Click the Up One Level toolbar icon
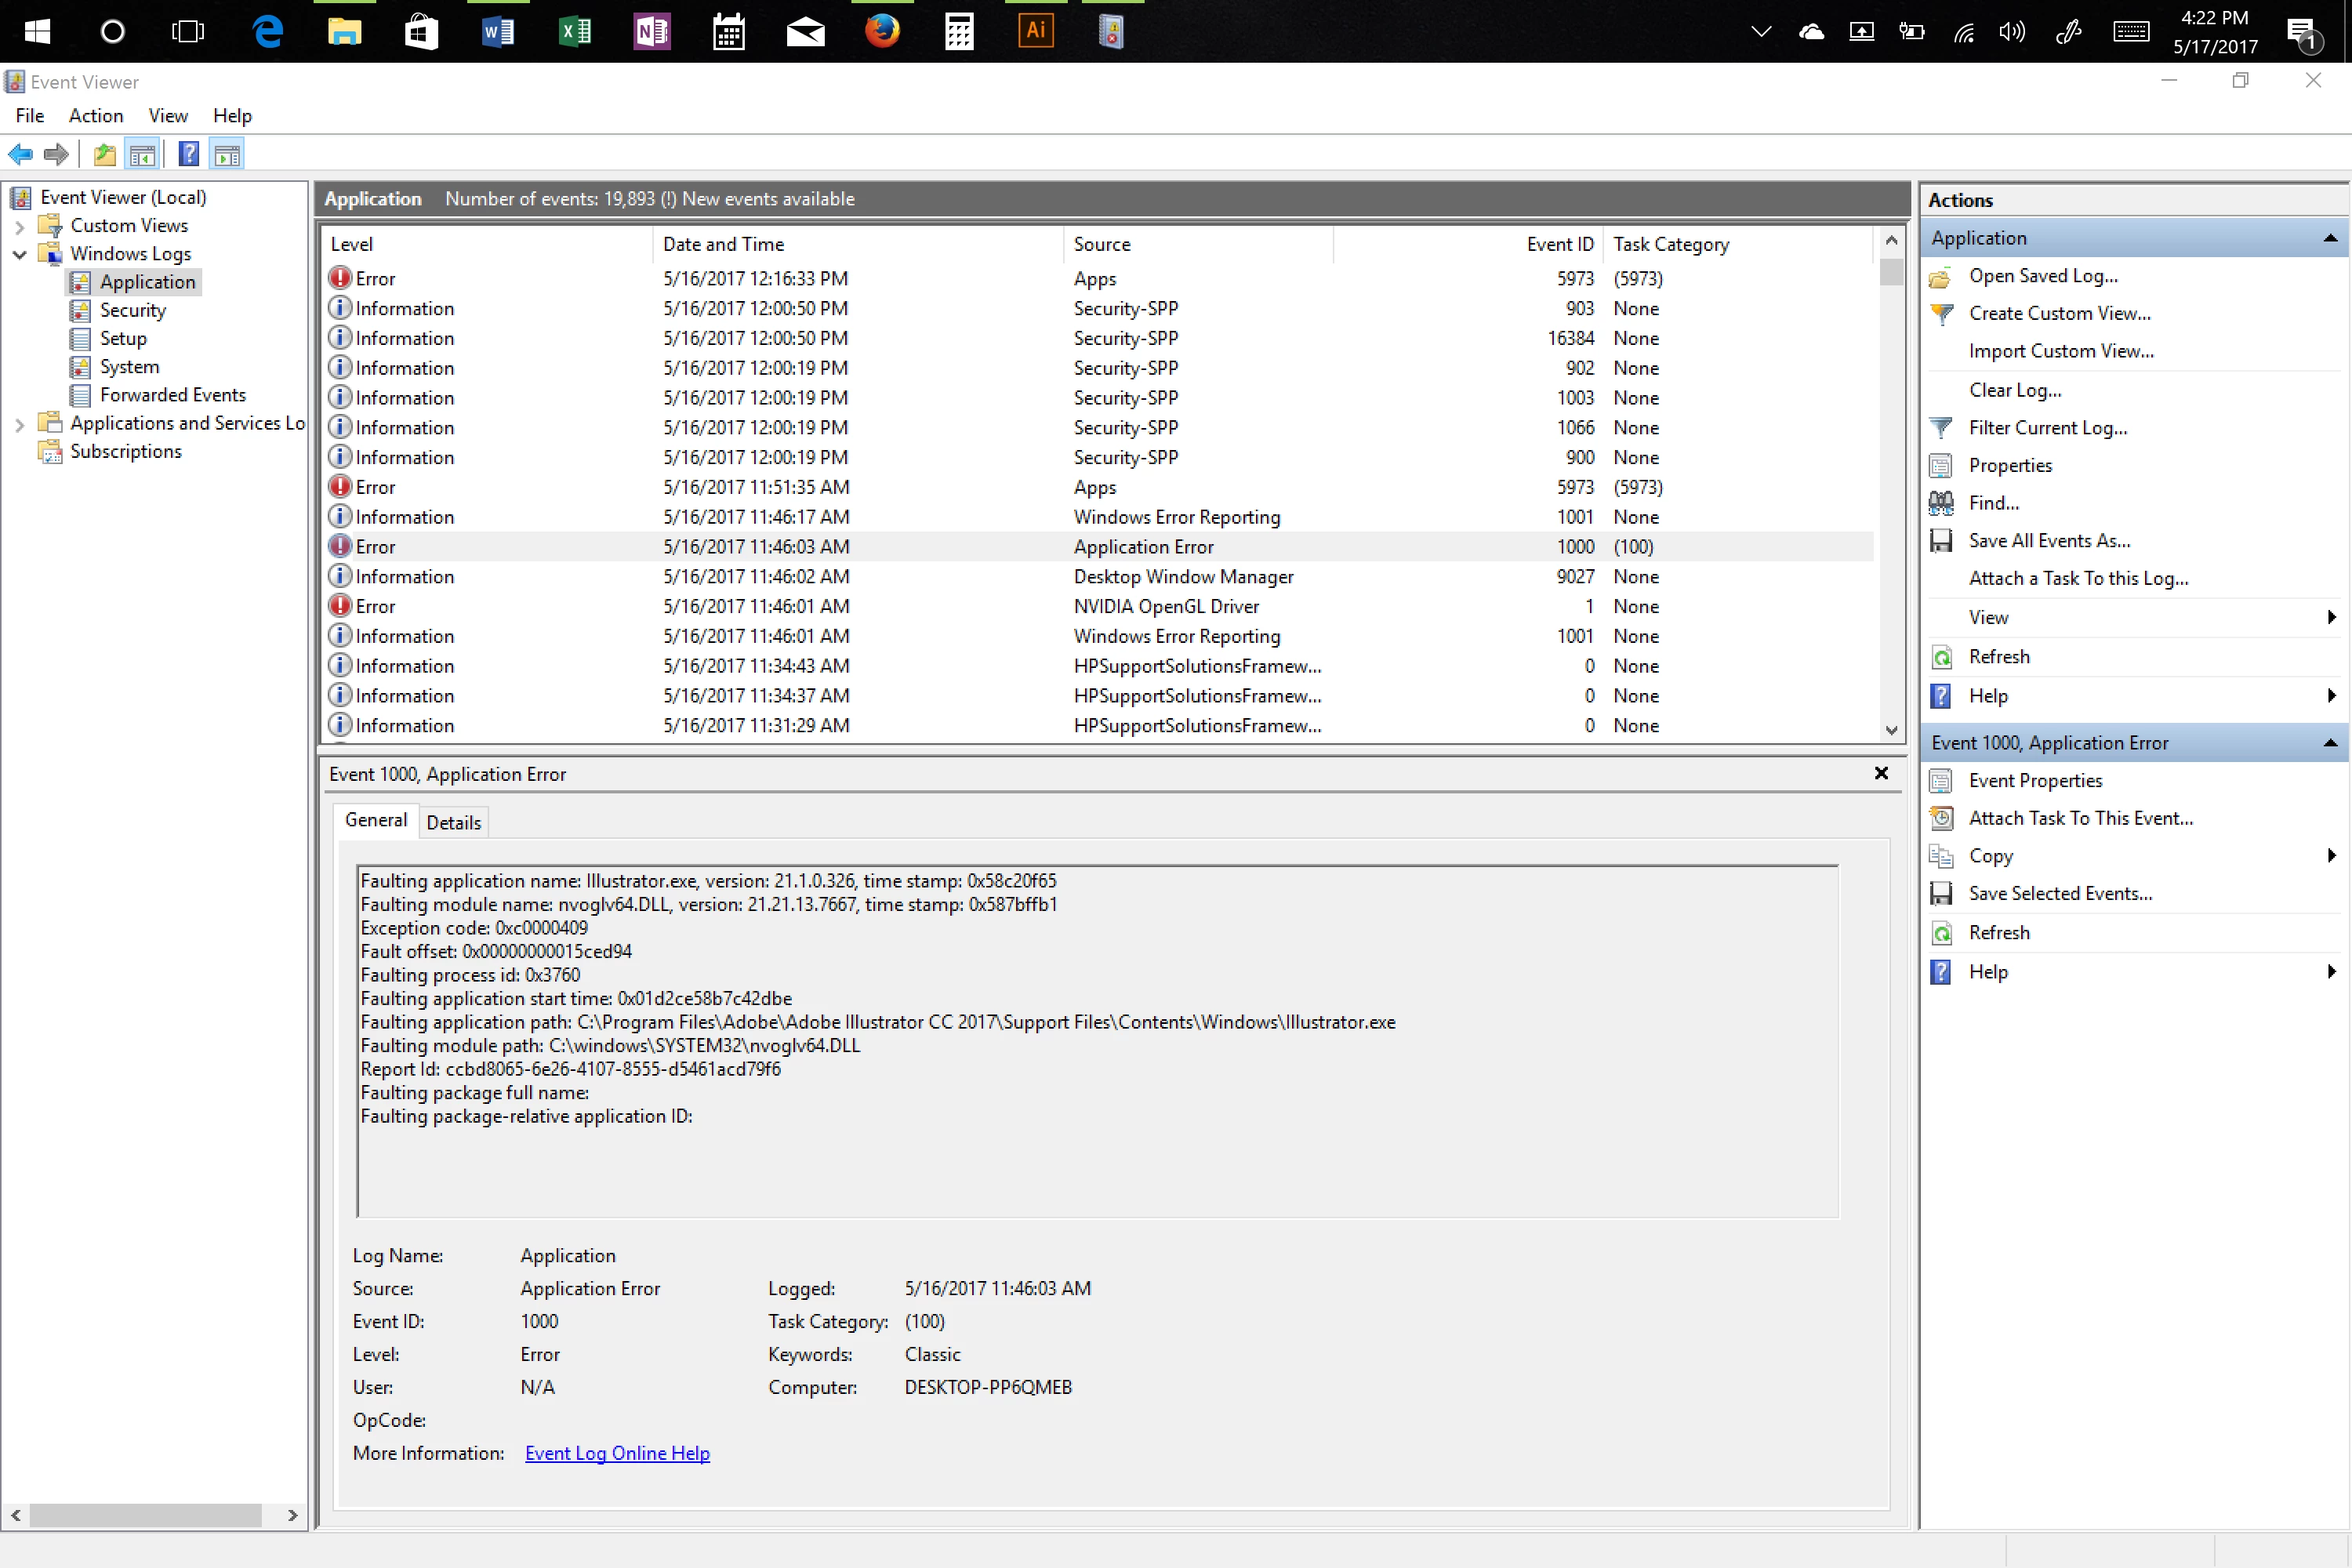 click(104, 154)
